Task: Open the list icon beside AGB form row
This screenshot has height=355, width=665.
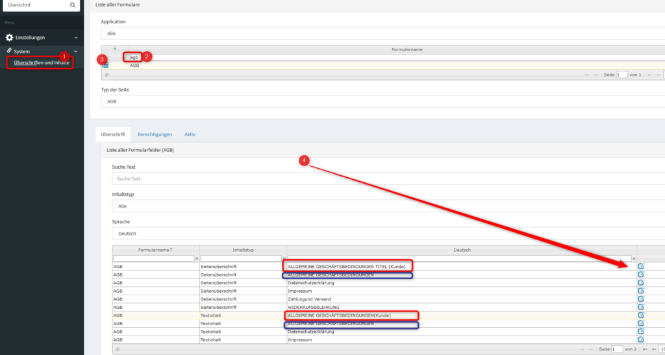Action: coord(105,66)
